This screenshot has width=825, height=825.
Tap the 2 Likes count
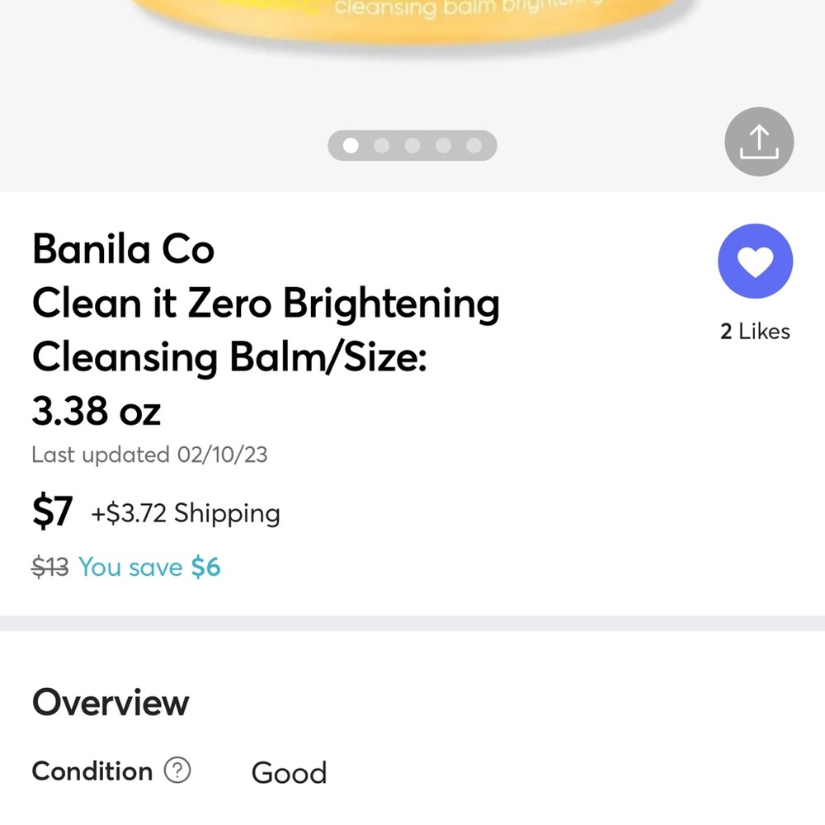(755, 332)
